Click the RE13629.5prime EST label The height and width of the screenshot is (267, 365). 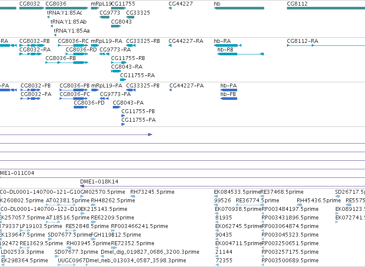pyautogui.click(x=41, y=243)
